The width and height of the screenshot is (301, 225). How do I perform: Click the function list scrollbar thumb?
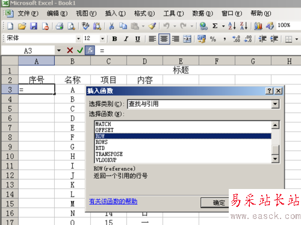(275, 150)
